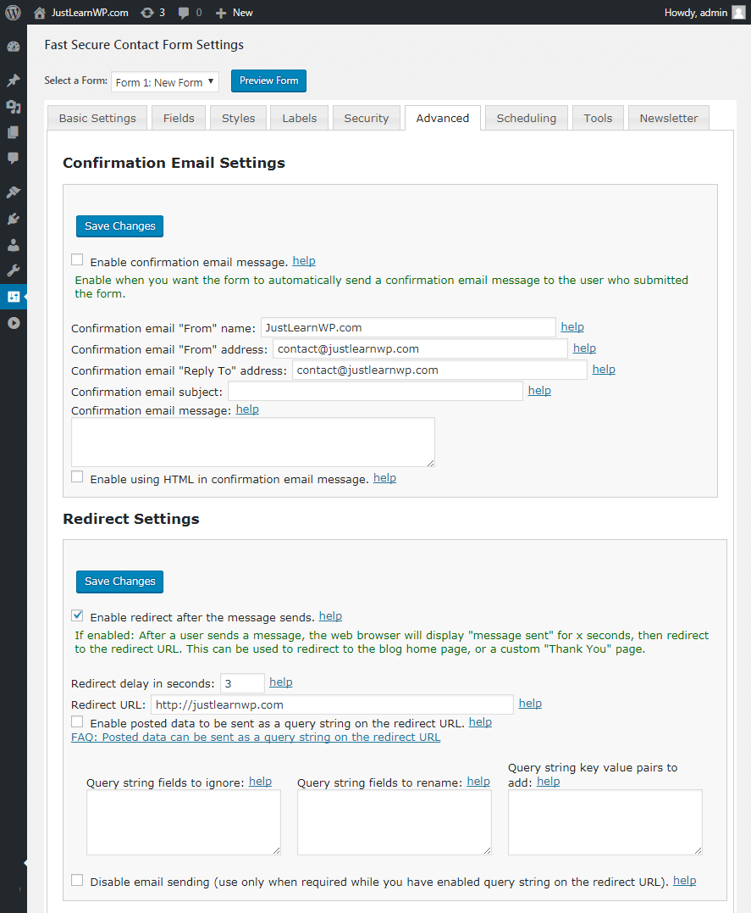Image resolution: width=751 pixels, height=913 pixels.
Task: Select the Advanced tab
Action: click(442, 118)
